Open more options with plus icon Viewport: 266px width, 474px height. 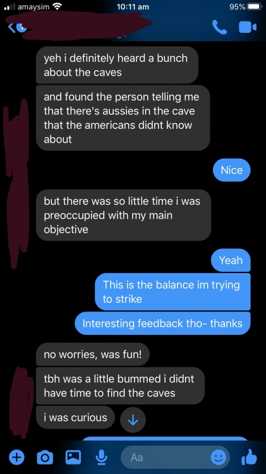(x=16, y=457)
